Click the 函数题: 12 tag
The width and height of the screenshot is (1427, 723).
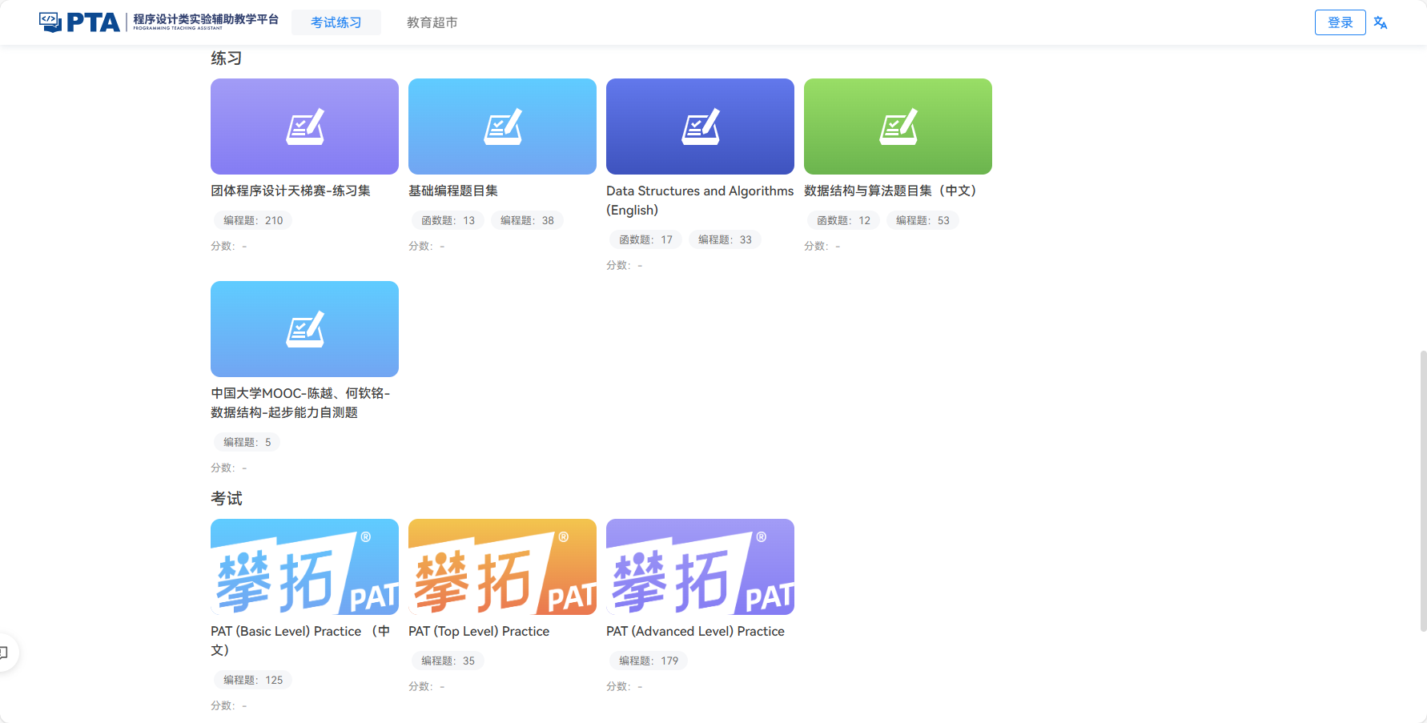coord(843,220)
